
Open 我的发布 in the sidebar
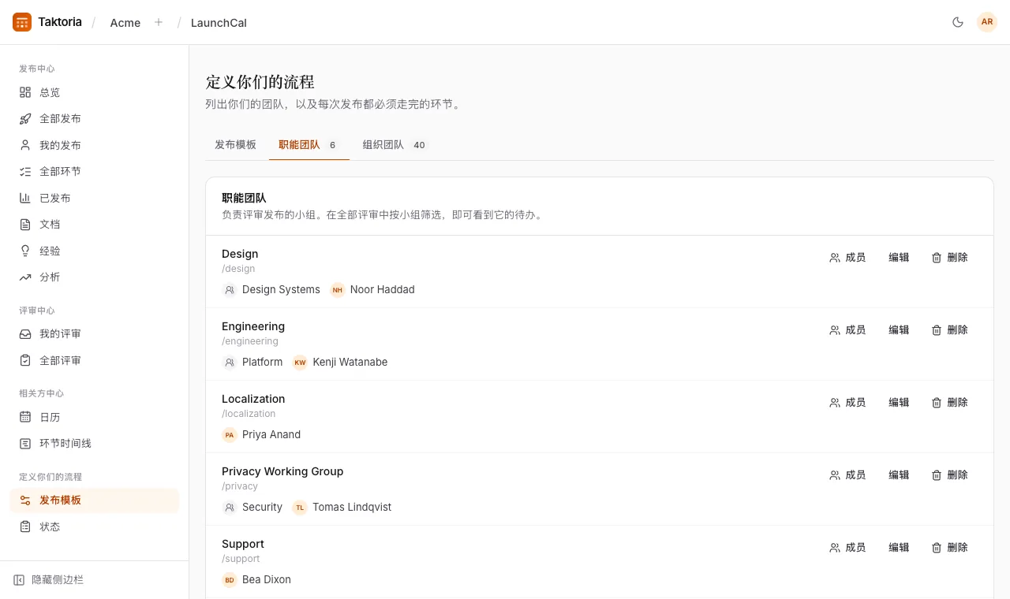coord(95,145)
